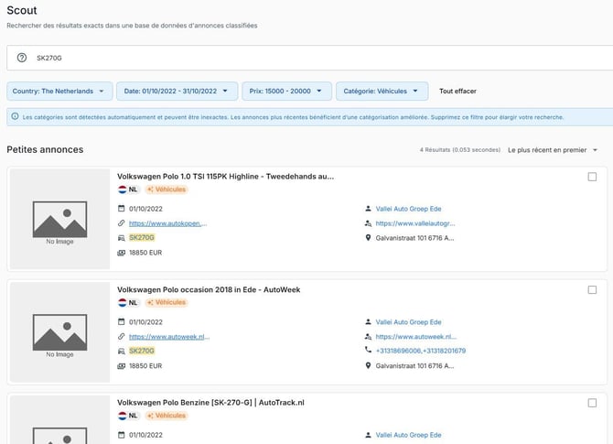Click the person icon beside seller in AutoWeek listing
The image size is (613, 444).
368,321
